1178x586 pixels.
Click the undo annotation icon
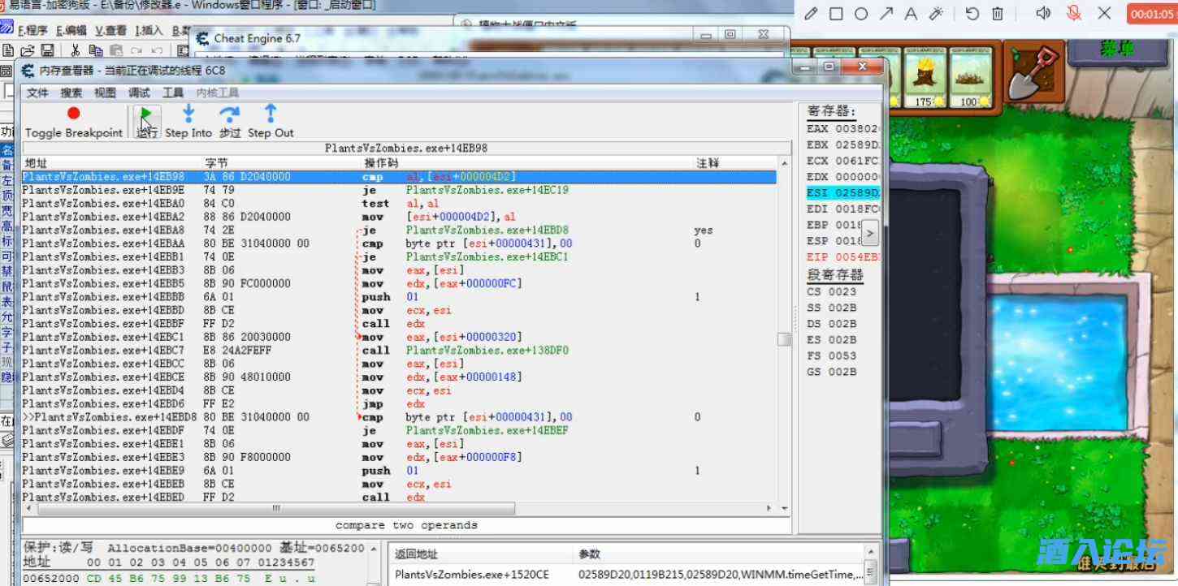click(972, 13)
